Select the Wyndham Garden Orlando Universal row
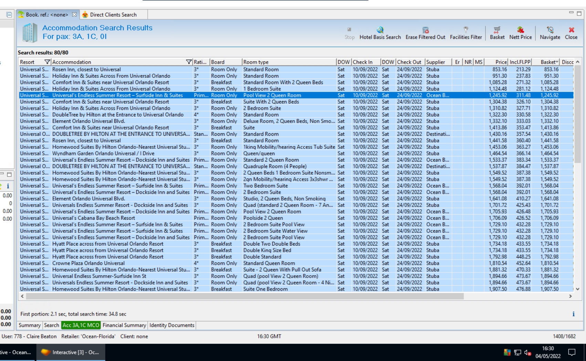This screenshot has width=586, height=361. tap(296, 153)
